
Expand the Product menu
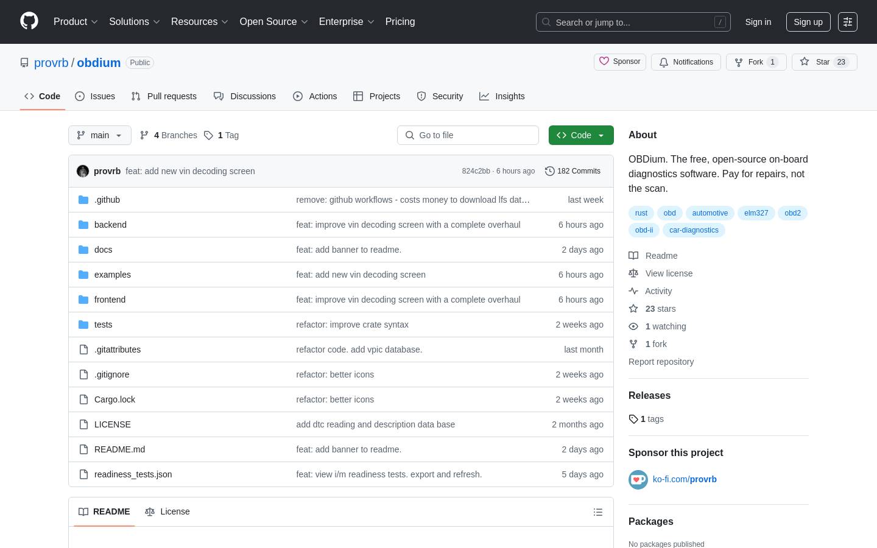tap(76, 22)
